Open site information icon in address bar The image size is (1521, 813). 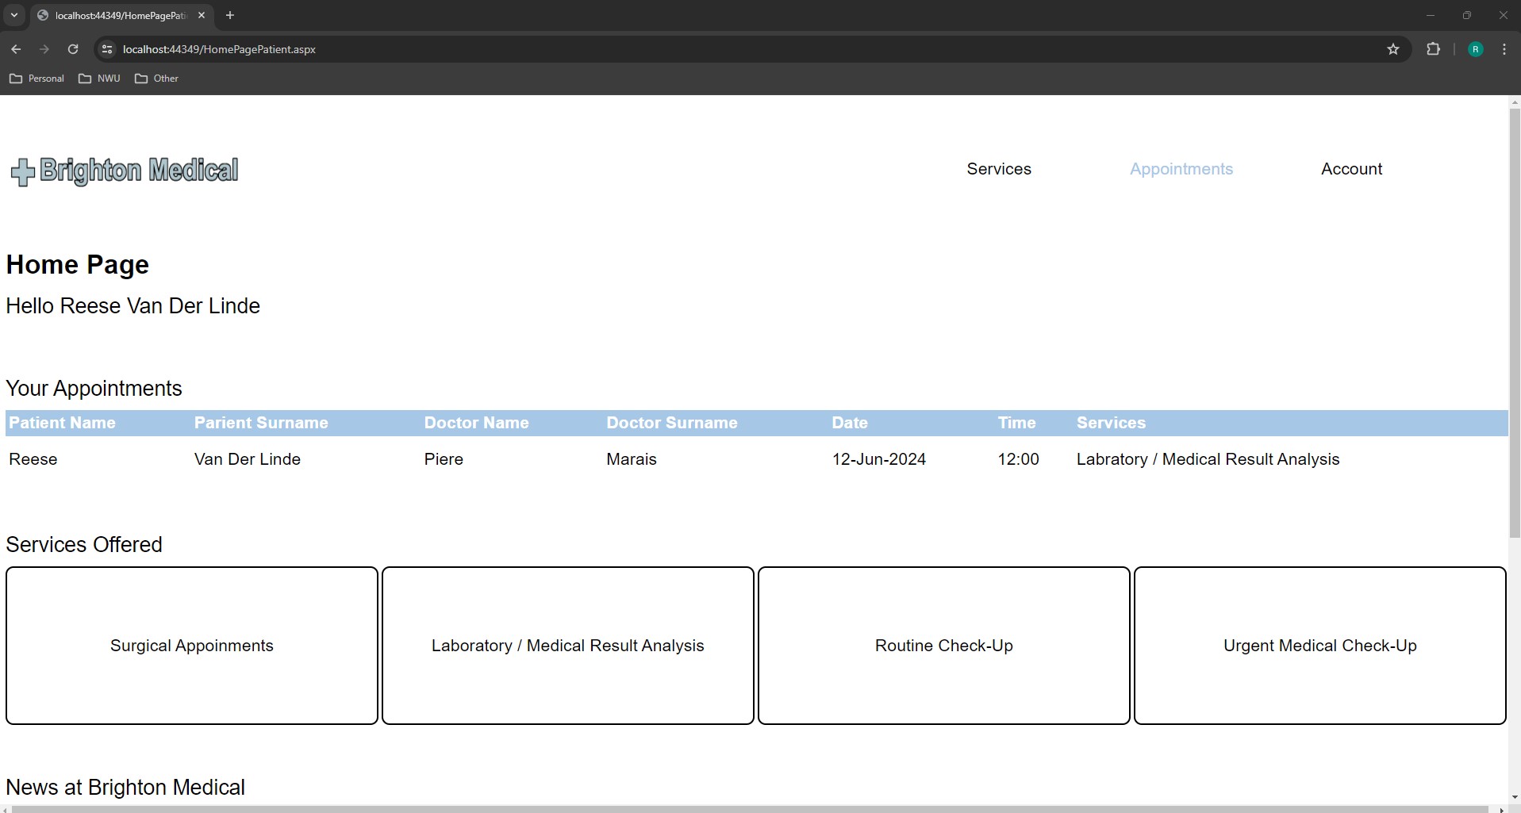tap(107, 49)
